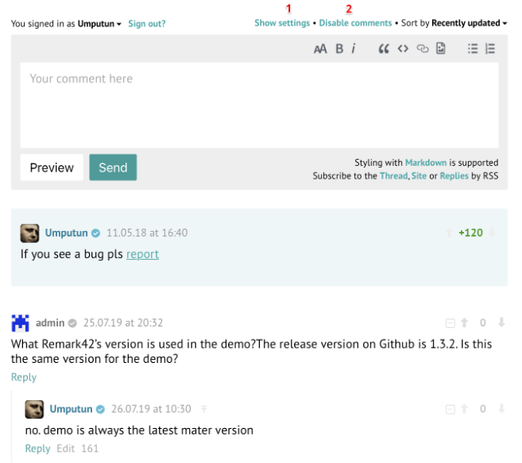Go to parent comment arrow beside 26.07.19

tap(203, 409)
